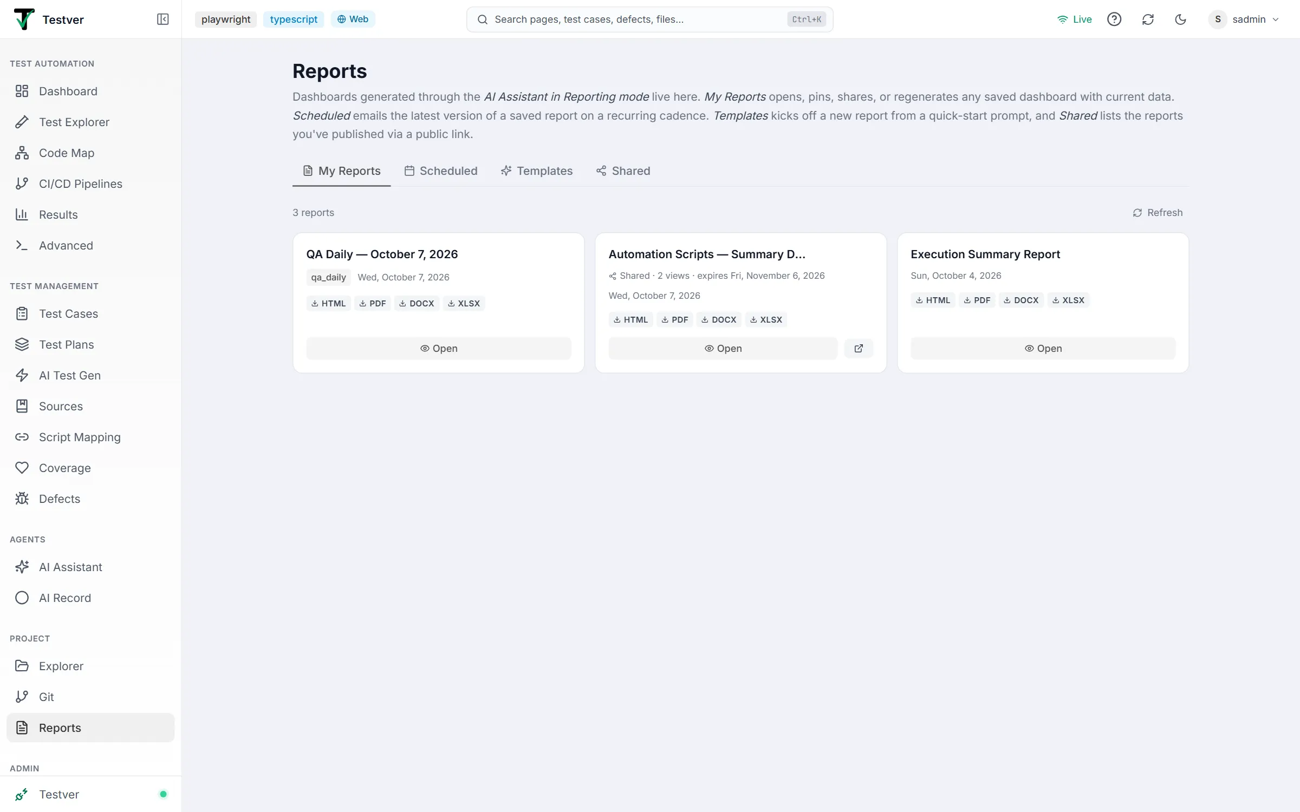Viewport: 1300px width, 812px height.
Task: Click the typescript tag
Action: 294,19
